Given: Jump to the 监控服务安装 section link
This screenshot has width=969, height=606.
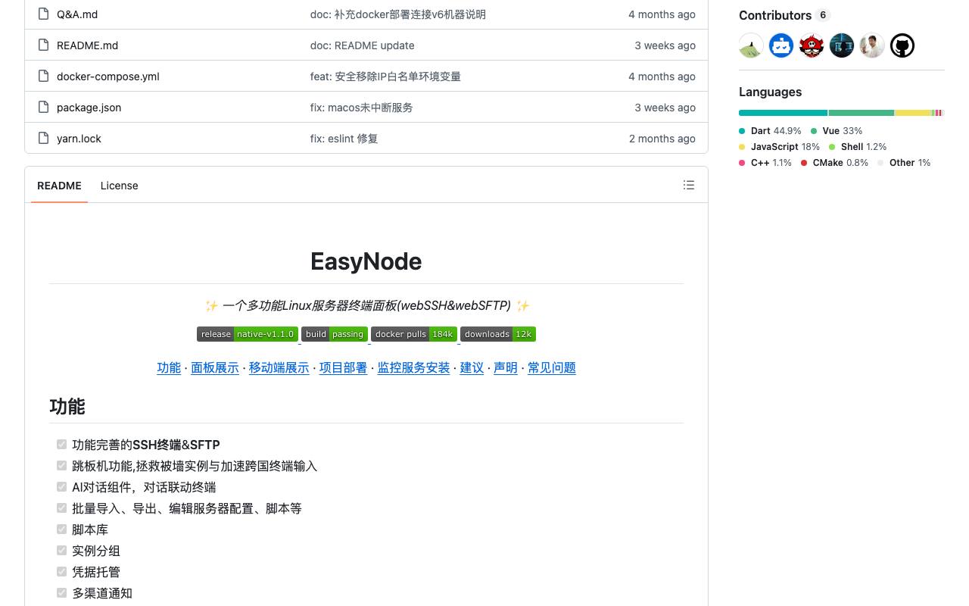Looking at the screenshot, I should click(413, 367).
